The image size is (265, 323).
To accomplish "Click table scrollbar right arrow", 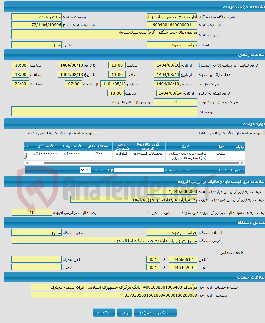I will coord(242,163).
